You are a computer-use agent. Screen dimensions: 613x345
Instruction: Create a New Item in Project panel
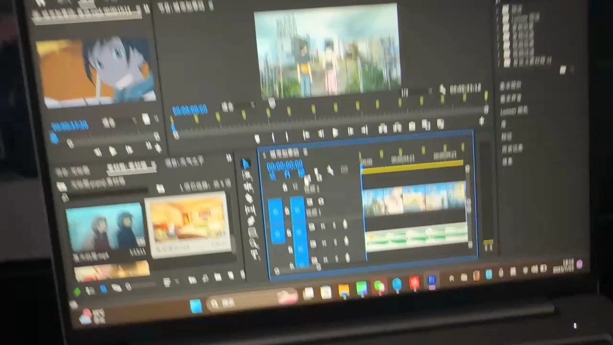click(x=230, y=275)
